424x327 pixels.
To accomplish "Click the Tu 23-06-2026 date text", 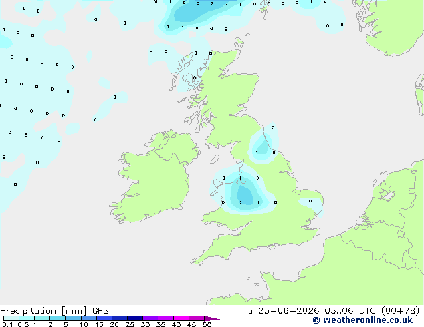I will (x=281, y=311).
